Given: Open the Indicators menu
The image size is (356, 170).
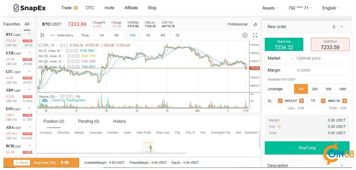Looking at the screenshot, I should (x=61, y=35).
